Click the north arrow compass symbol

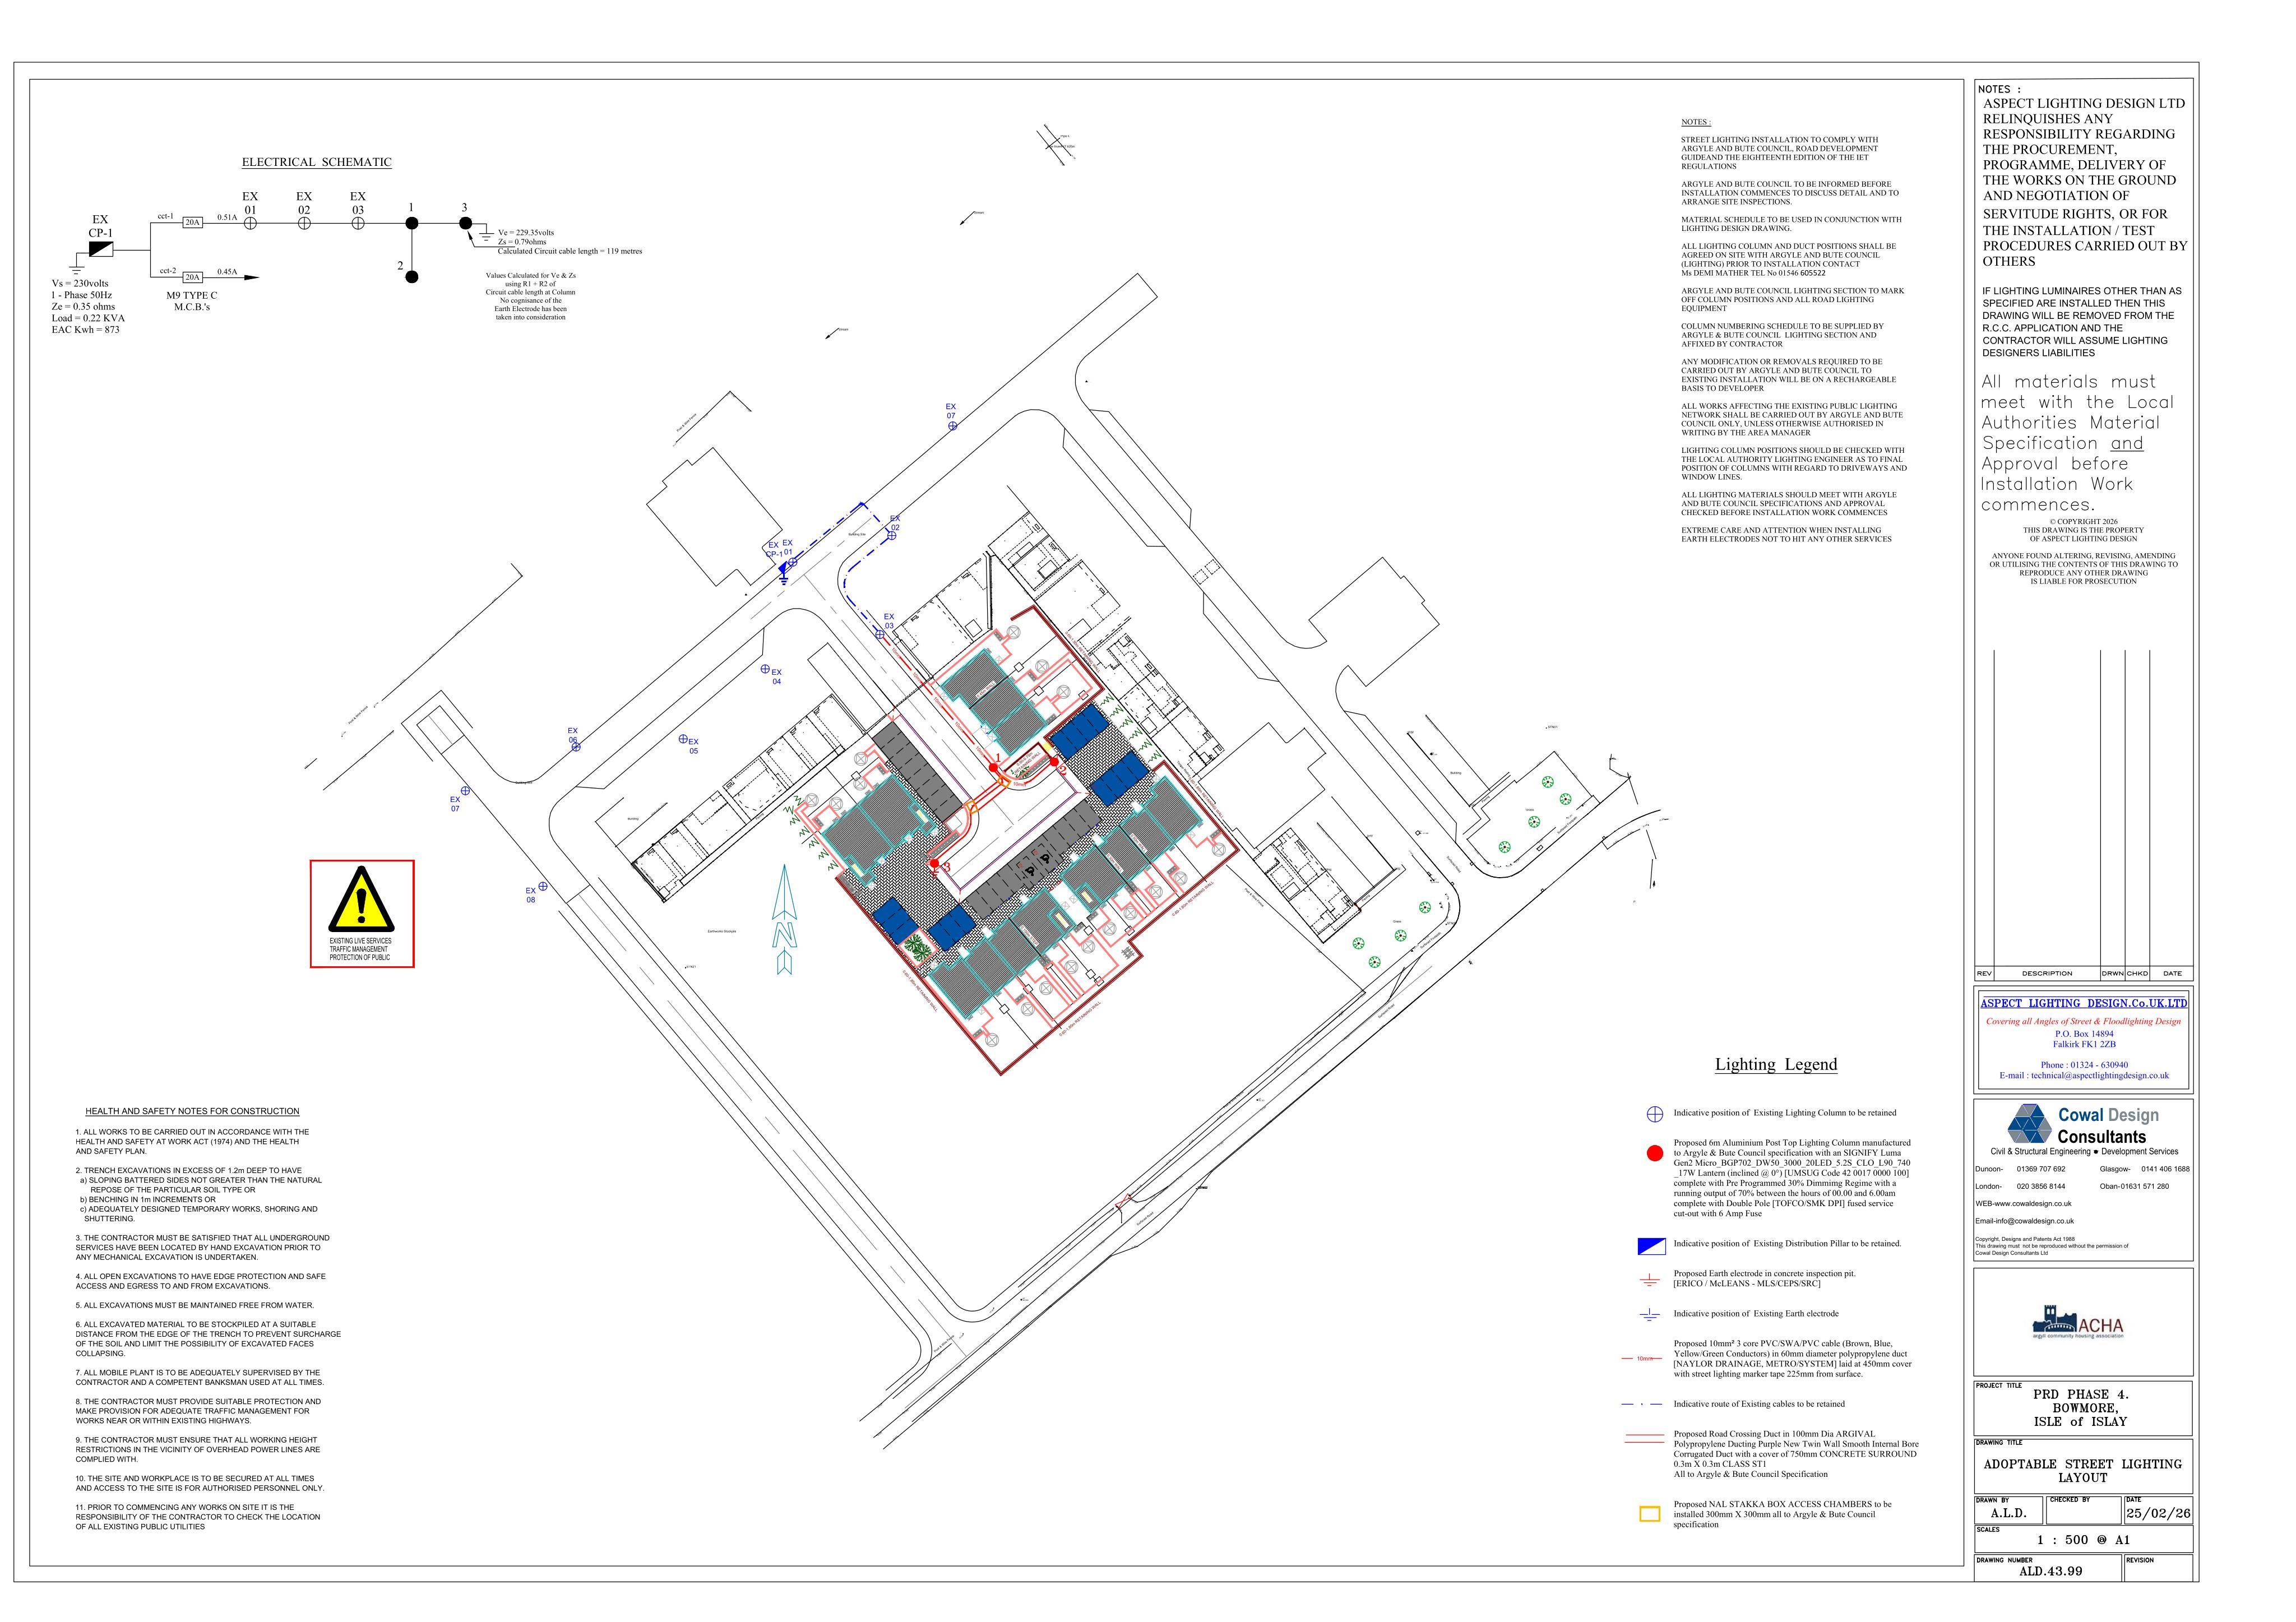[785, 919]
